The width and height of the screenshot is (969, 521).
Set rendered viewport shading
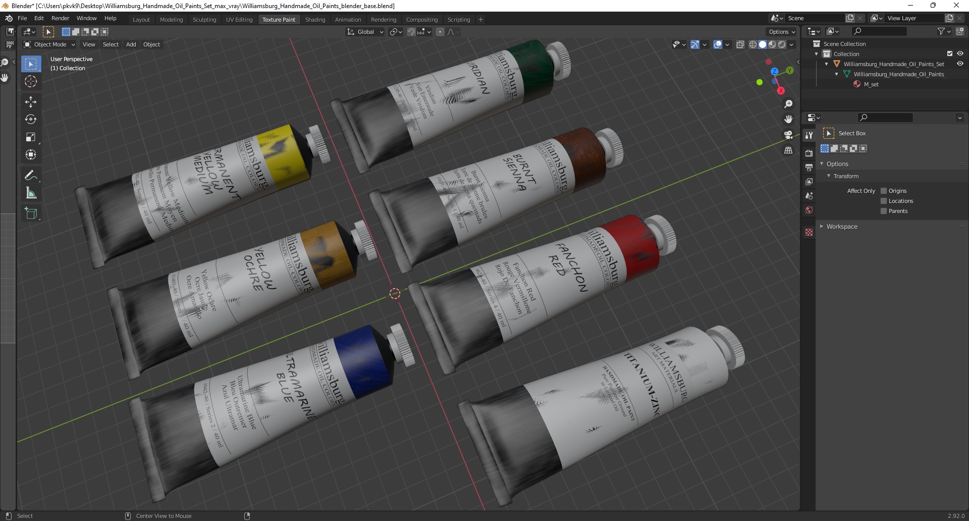pyautogui.click(x=782, y=44)
